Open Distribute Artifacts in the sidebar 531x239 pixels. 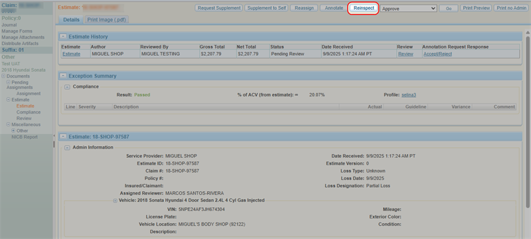click(x=20, y=43)
